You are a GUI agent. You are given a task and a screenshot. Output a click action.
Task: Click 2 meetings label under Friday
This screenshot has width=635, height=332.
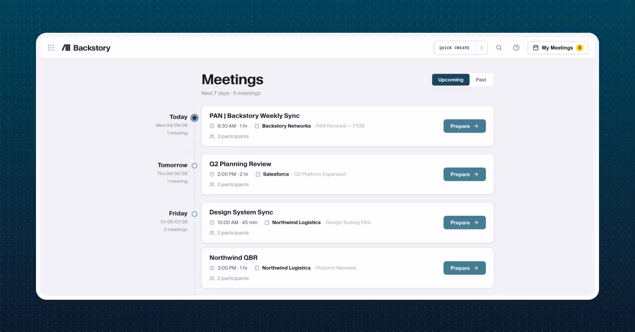[x=176, y=229]
